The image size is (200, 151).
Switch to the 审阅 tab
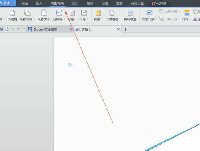coord(90,4)
